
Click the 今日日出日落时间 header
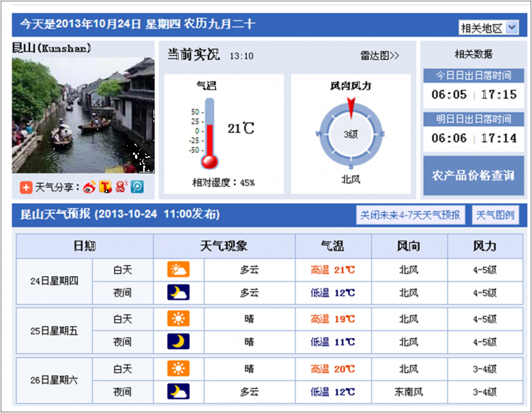point(473,75)
